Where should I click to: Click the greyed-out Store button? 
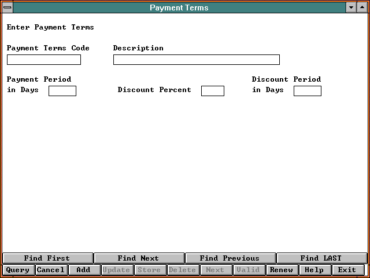(150, 270)
